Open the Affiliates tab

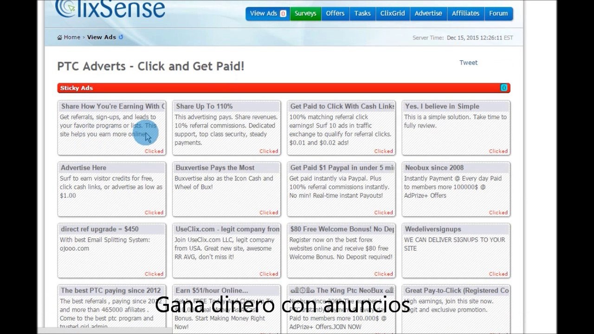[465, 13]
